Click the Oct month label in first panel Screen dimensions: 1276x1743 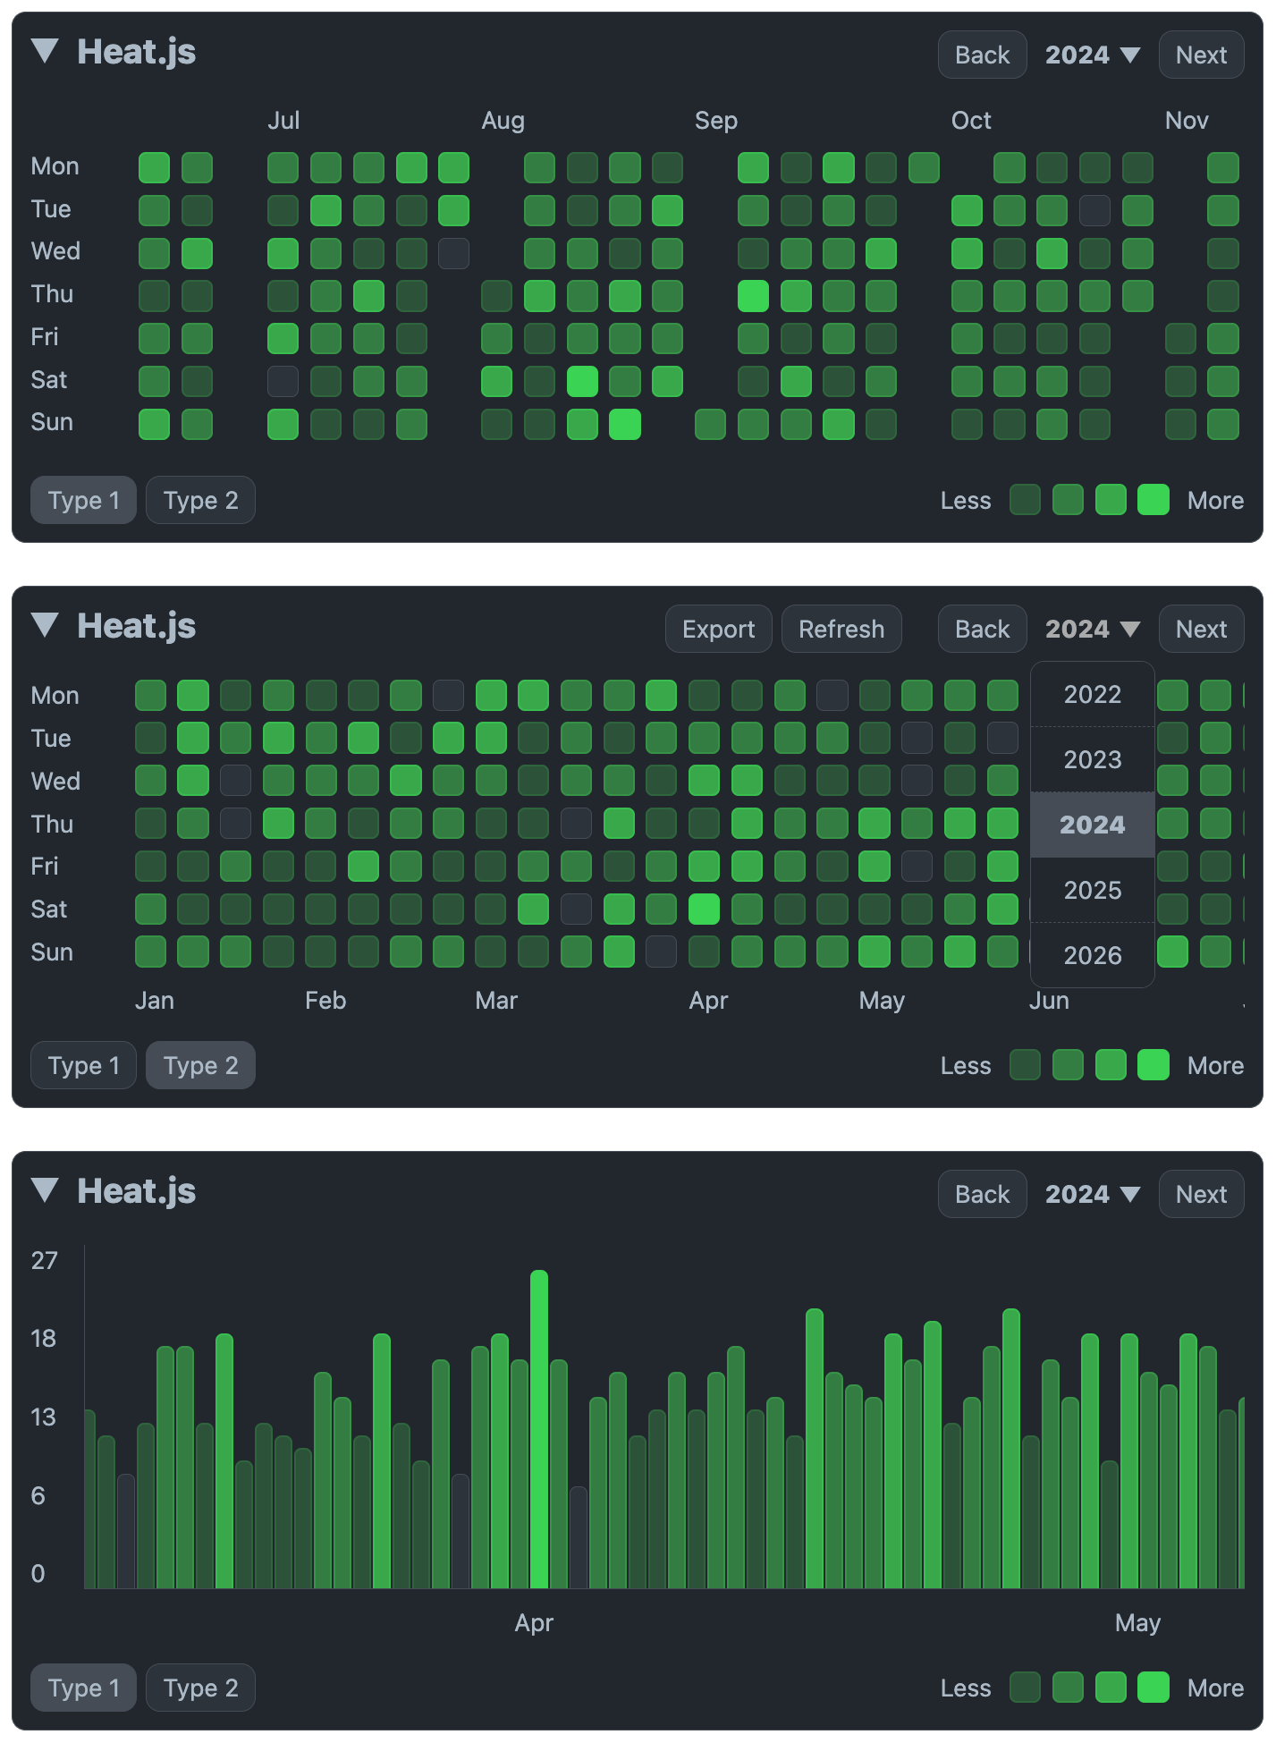[x=971, y=121]
